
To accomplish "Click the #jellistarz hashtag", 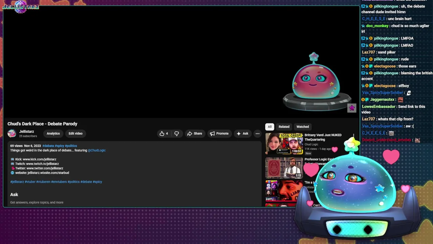I will pyautogui.click(x=17, y=182).
